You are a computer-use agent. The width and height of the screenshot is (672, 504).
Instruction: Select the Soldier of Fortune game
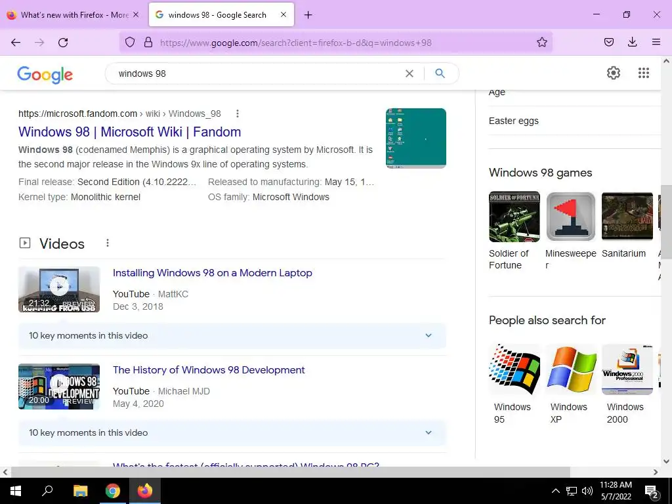pos(514,230)
